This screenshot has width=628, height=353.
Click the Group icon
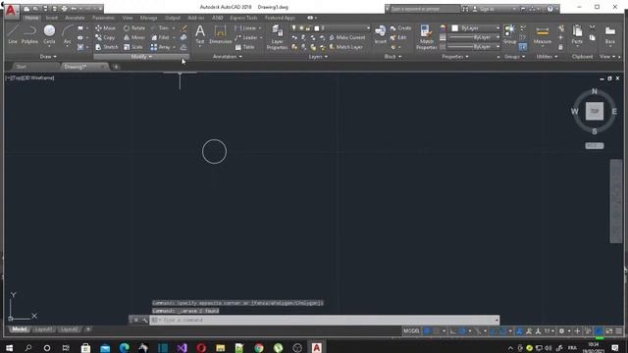509,34
